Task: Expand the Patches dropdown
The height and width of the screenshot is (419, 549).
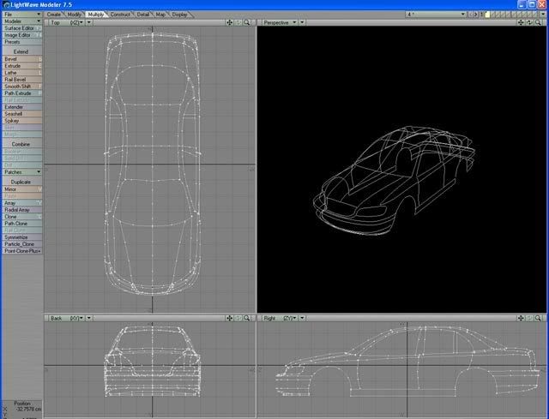Action: 22,172
